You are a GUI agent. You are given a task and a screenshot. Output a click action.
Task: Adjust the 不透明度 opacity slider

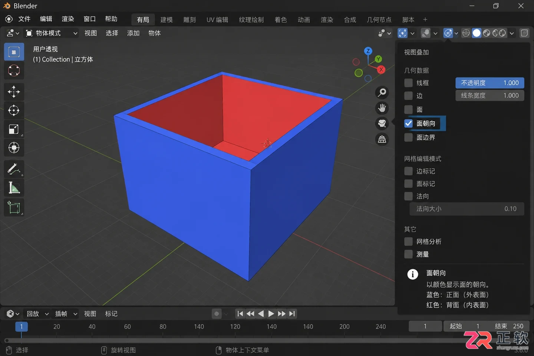(490, 83)
